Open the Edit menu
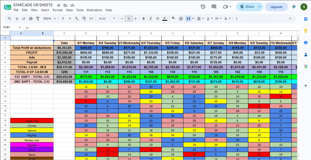 (24, 10)
